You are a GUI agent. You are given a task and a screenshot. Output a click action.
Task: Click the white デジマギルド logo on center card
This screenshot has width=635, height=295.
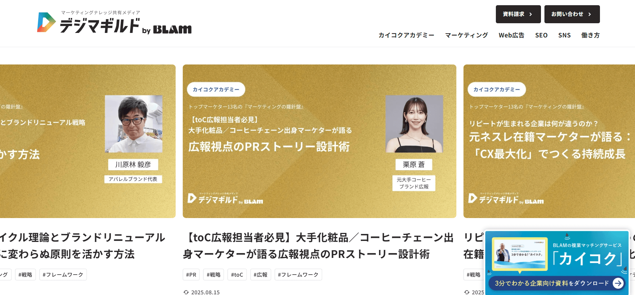[225, 199]
